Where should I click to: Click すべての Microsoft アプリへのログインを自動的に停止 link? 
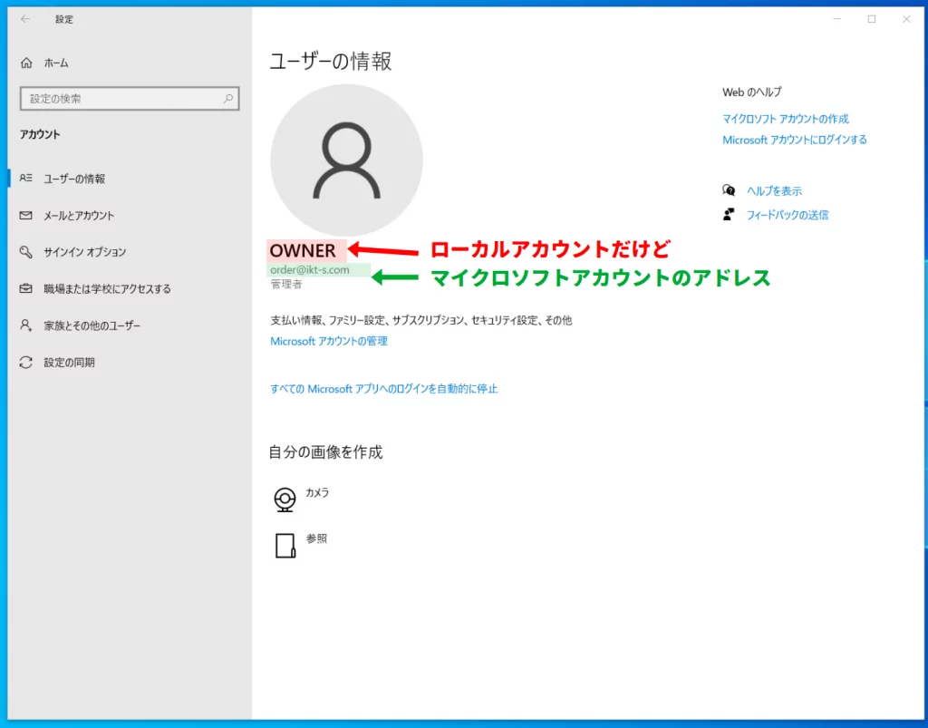(384, 389)
